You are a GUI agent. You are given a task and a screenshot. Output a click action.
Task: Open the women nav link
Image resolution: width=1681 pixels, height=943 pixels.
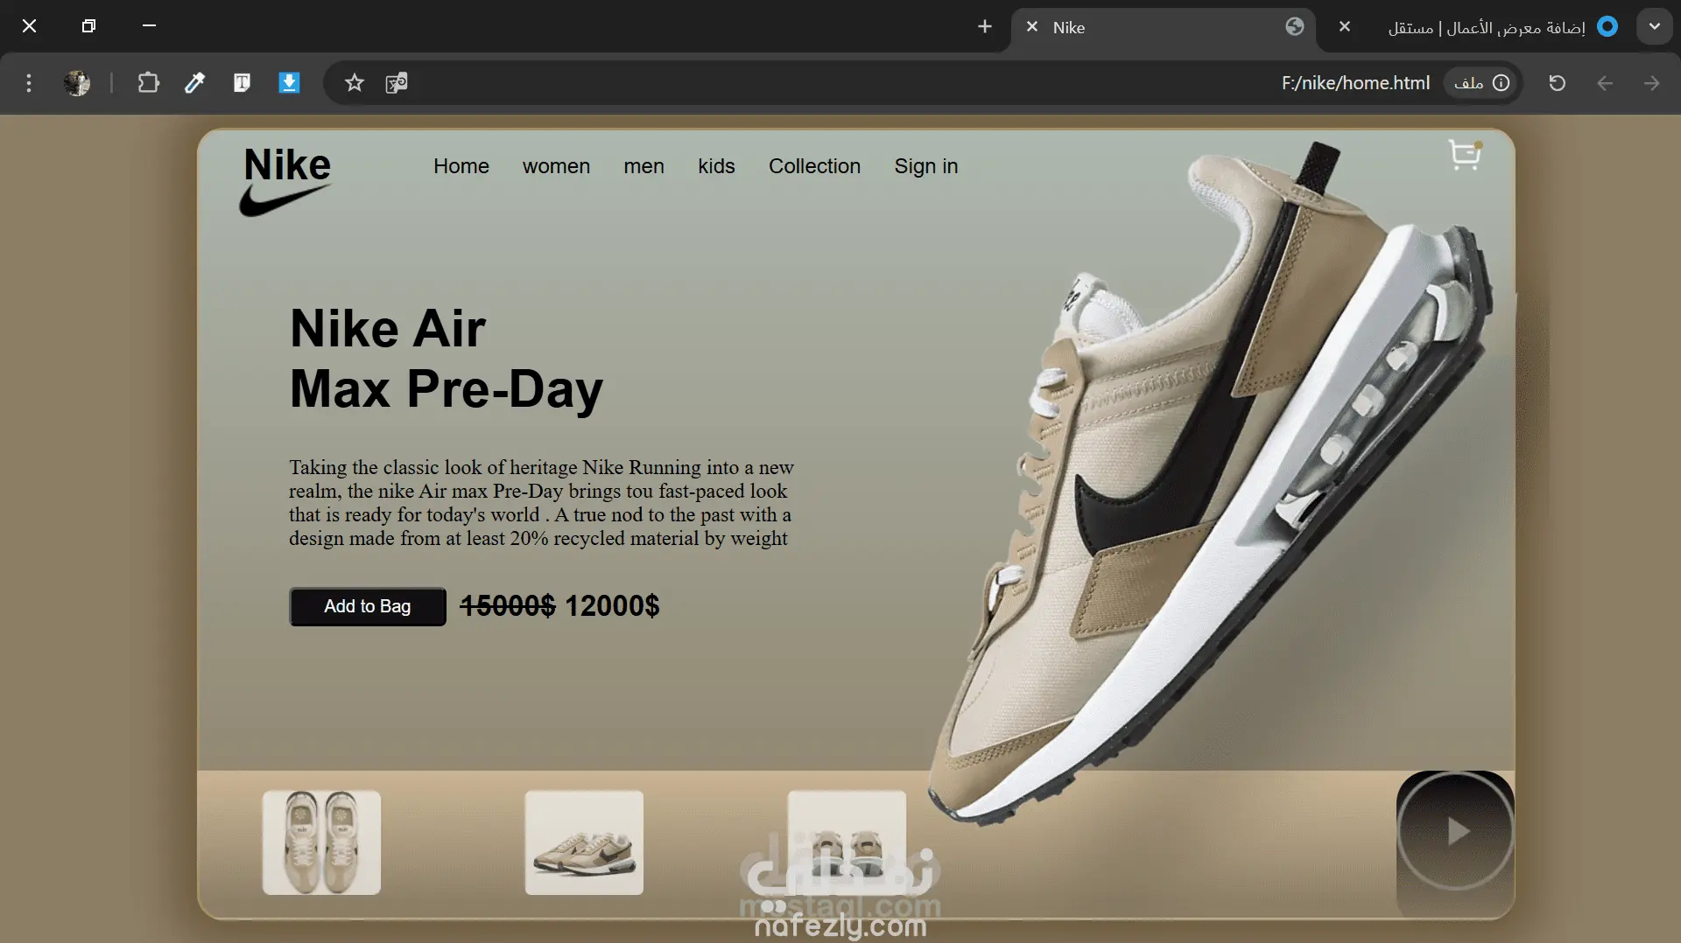click(556, 166)
